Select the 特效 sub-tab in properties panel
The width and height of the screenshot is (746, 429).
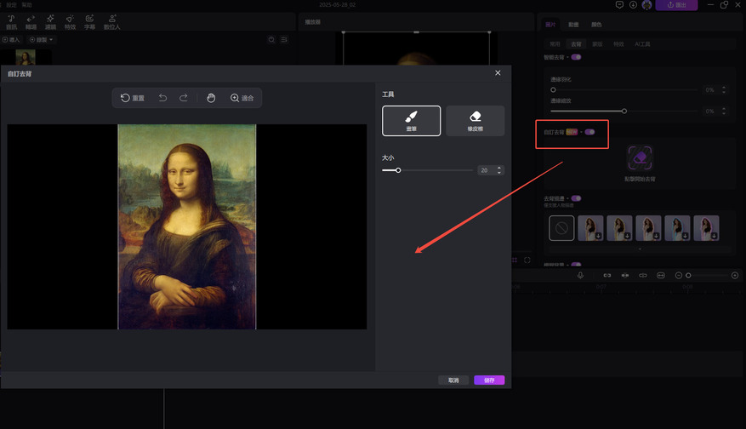[x=618, y=43]
